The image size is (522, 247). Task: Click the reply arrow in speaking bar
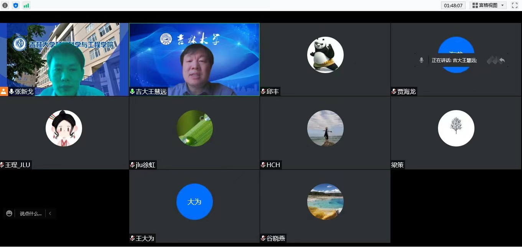(x=502, y=60)
